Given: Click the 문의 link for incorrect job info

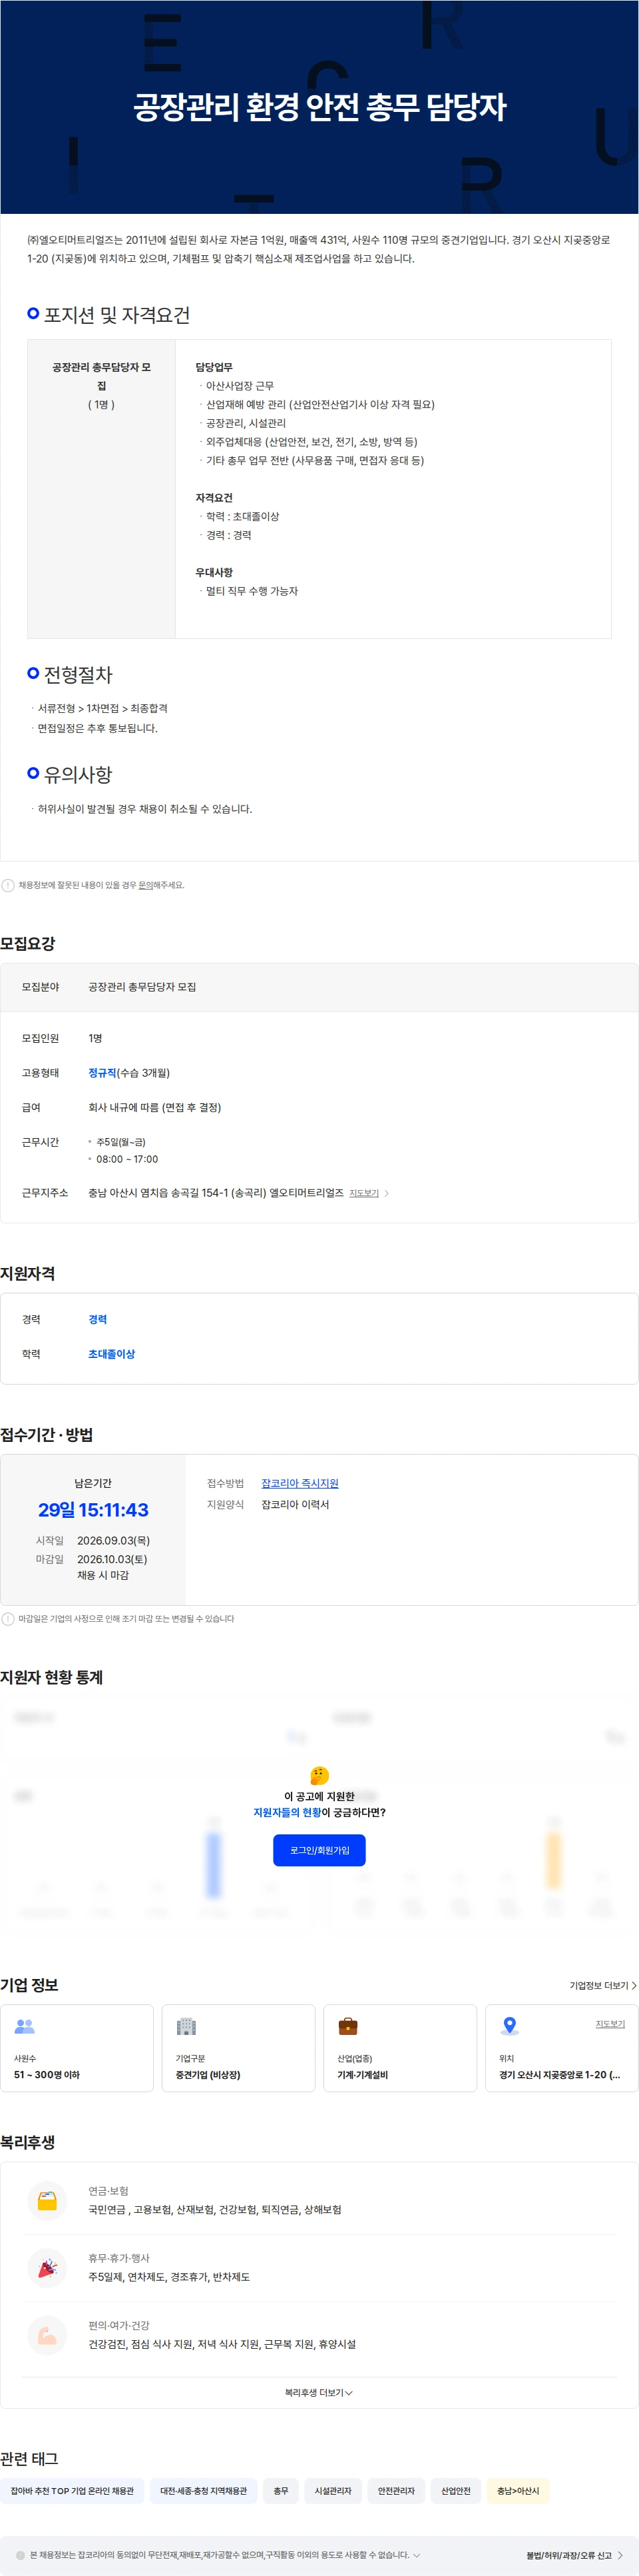Looking at the screenshot, I should point(145,885).
